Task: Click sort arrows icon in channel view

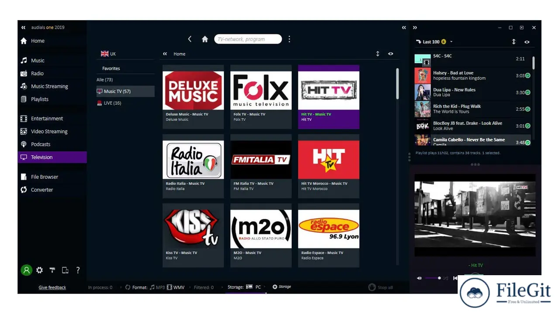Action: tap(378, 54)
